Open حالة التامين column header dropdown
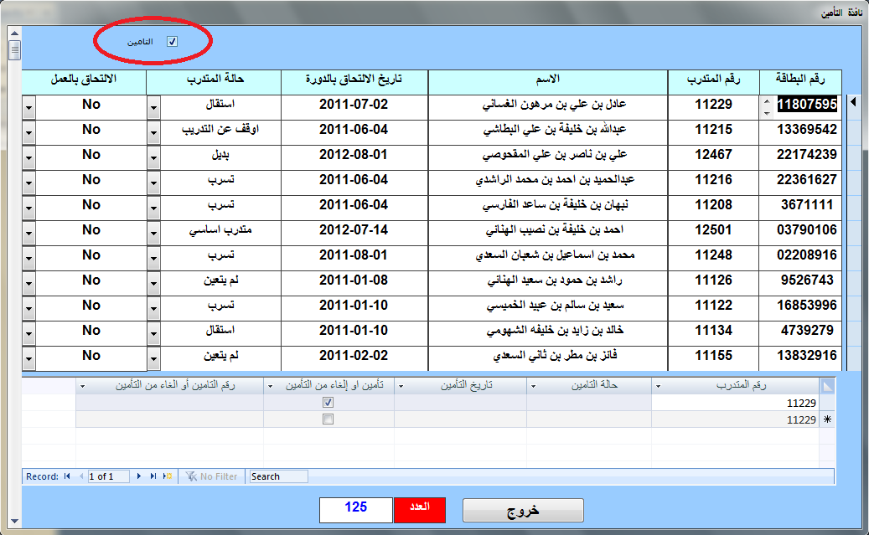This screenshot has width=869, height=535. click(533, 386)
